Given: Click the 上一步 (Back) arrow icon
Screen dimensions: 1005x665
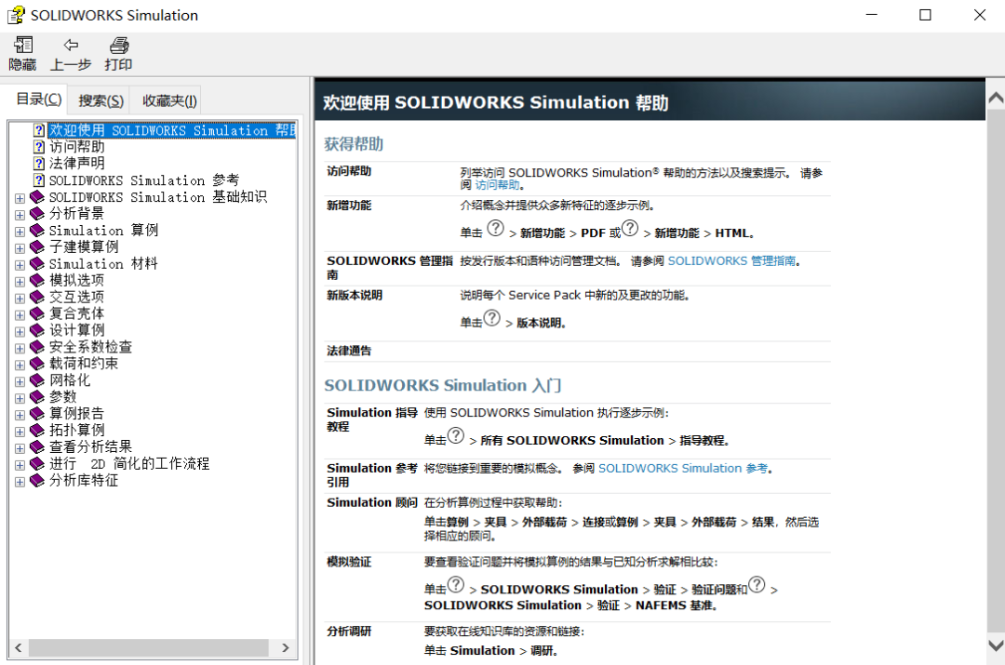Looking at the screenshot, I should [x=71, y=46].
